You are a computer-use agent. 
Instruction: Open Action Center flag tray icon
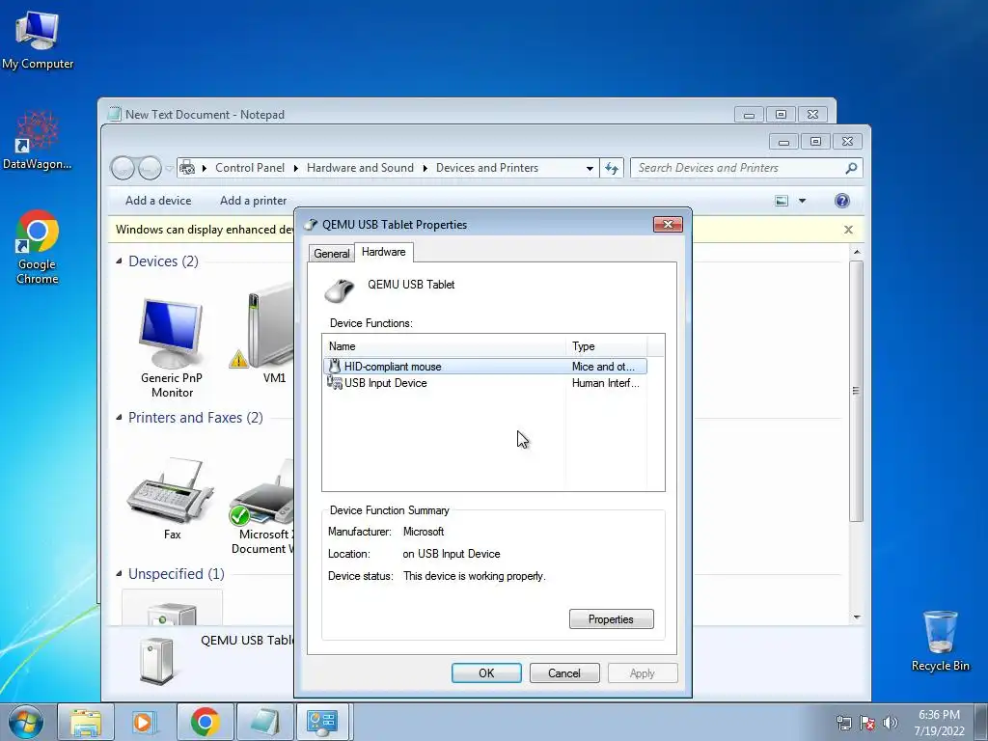(867, 723)
